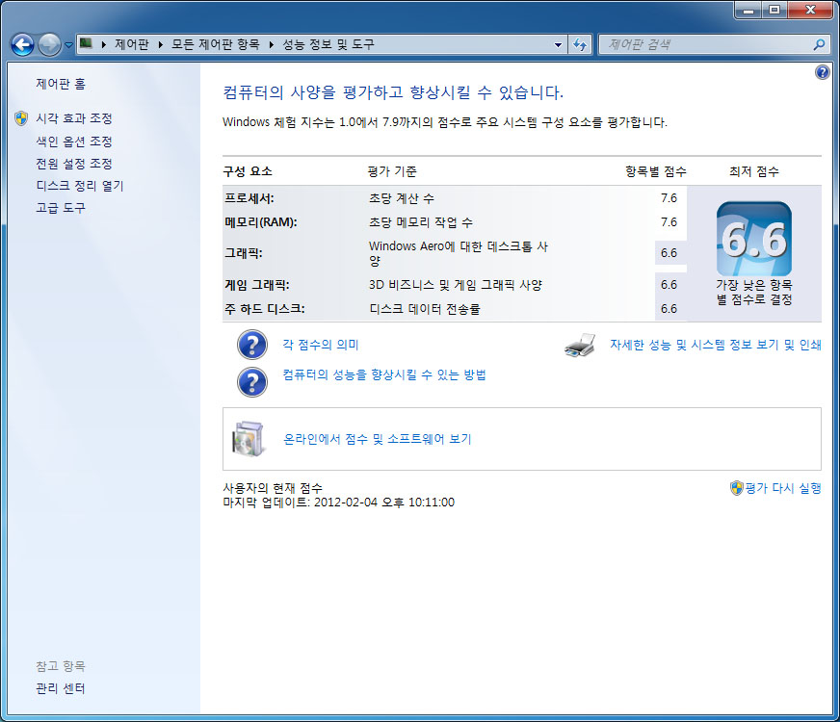Minimize the window
This screenshot has width=840, height=722.
click(748, 10)
